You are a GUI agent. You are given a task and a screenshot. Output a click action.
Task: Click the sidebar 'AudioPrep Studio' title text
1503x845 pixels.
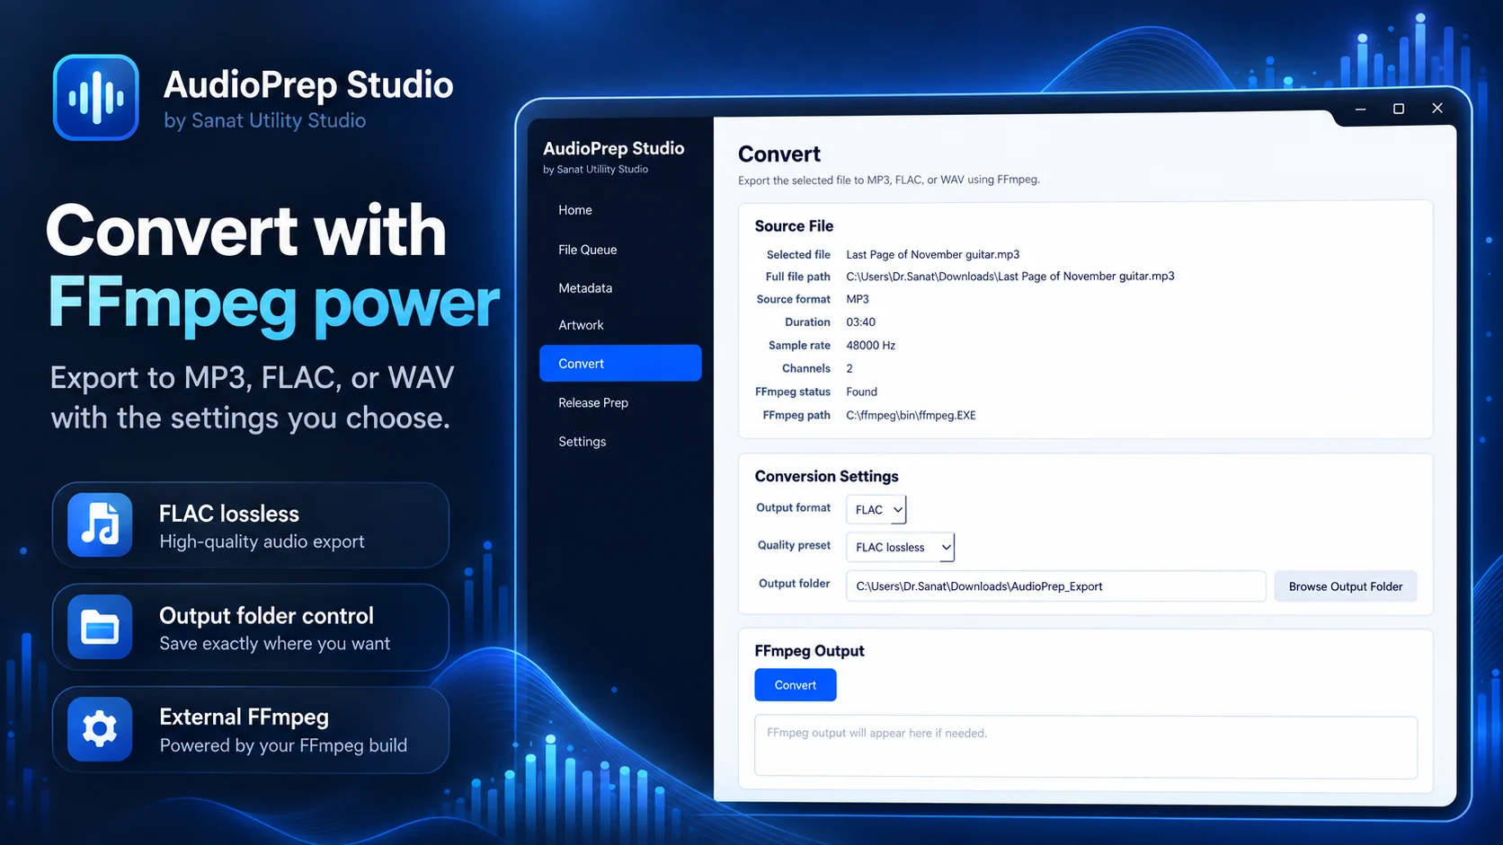tap(614, 148)
